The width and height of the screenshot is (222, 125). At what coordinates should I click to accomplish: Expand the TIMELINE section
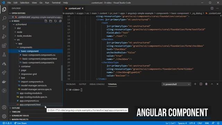tap(16, 112)
